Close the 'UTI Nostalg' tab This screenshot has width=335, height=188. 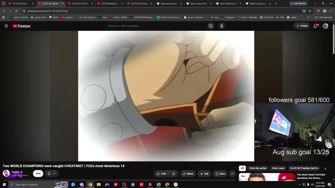coord(151,4)
